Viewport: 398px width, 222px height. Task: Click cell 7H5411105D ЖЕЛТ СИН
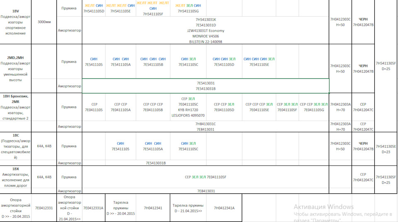tap(94, 8)
